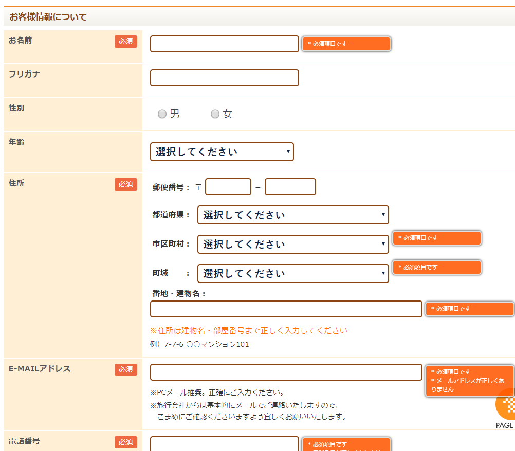Dismiss the error bubble beside 番地・建物名 field
This screenshot has height=451, width=515.
469,309
